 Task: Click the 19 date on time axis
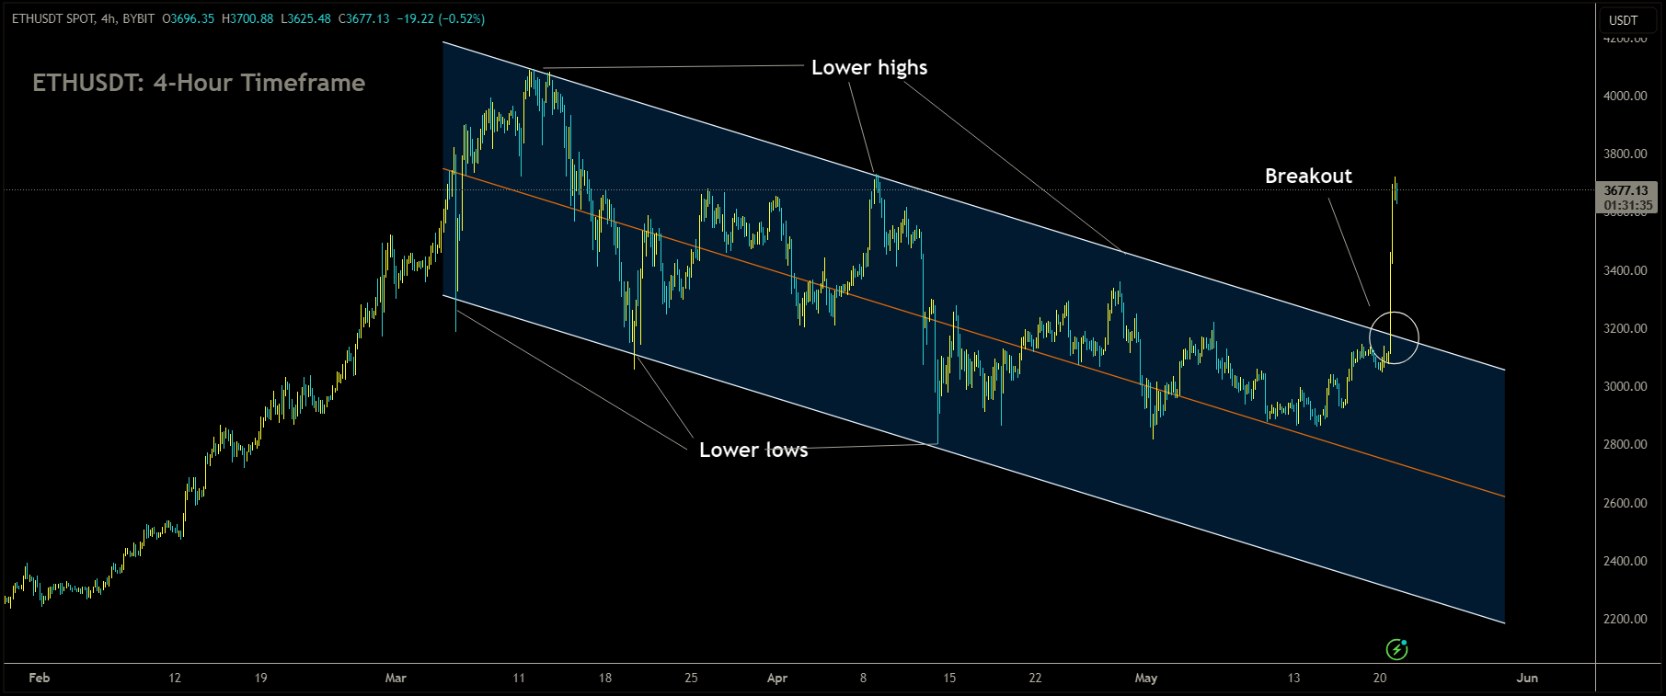(x=261, y=678)
